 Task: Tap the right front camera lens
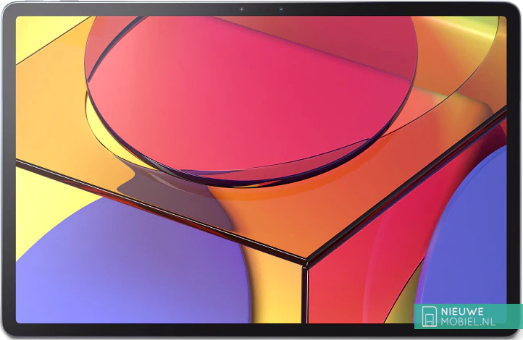(281, 9)
